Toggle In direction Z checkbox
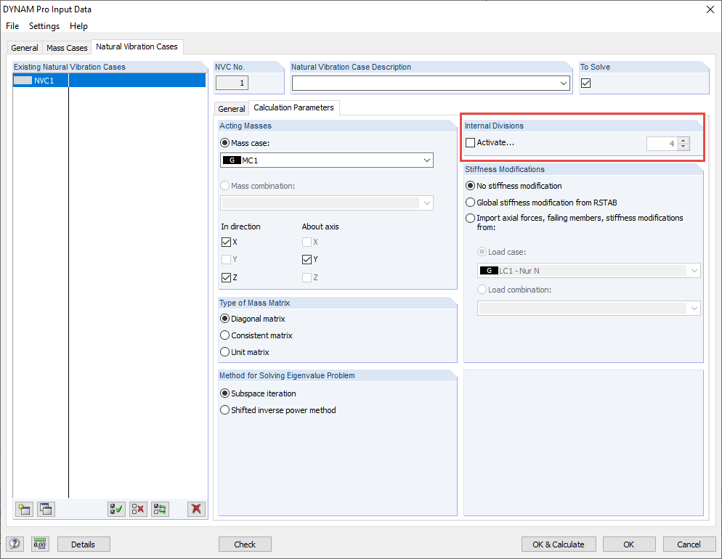722x559 pixels. [226, 277]
